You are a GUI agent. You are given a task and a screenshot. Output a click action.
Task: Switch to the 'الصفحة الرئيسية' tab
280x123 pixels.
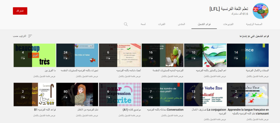click(254, 24)
